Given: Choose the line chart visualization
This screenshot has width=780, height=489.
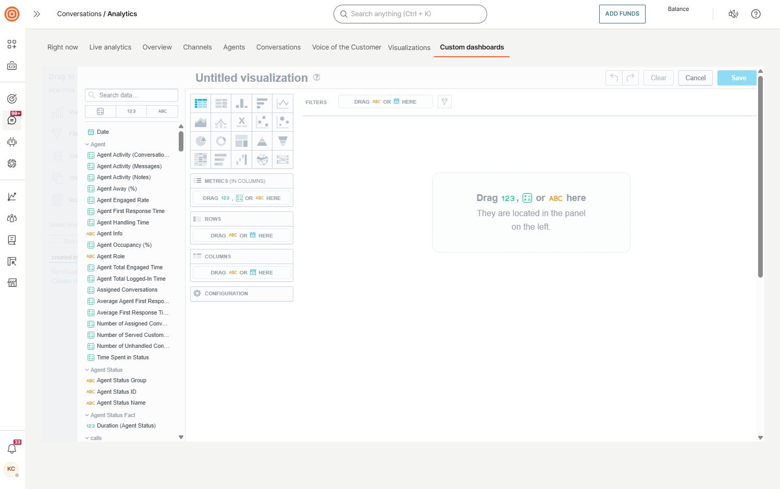Looking at the screenshot, I should (x=283, y=103).
